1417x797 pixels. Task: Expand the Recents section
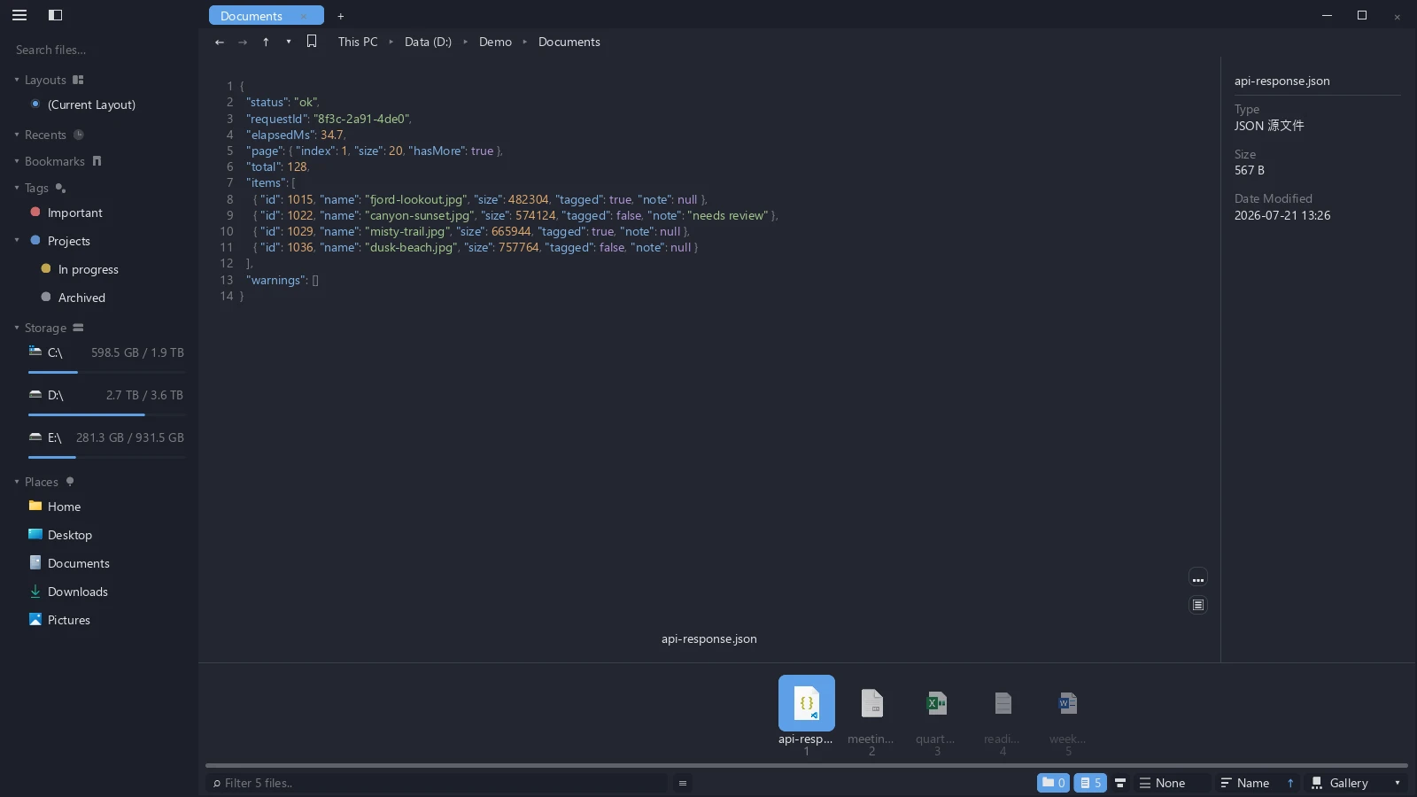tap(17, 135)
